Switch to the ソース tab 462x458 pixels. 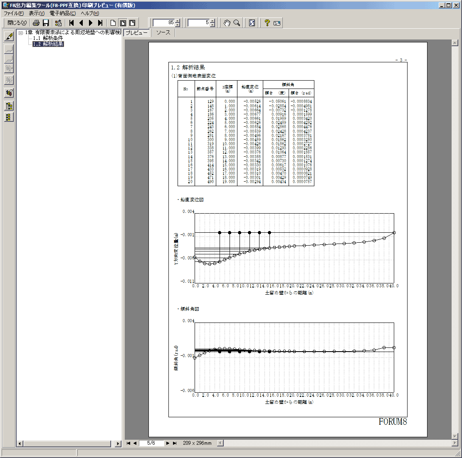(x=163, y=32)
